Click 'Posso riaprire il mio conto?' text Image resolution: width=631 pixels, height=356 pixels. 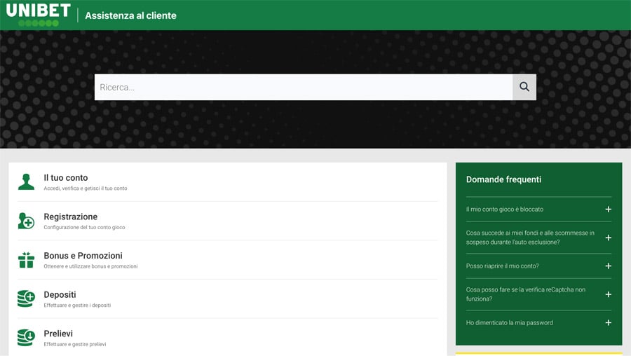tap(502, 266)
